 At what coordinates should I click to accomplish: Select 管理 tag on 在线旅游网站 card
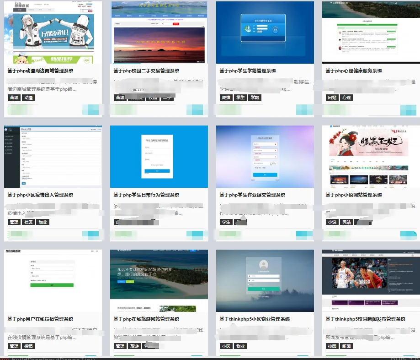(x=120, y=346)
